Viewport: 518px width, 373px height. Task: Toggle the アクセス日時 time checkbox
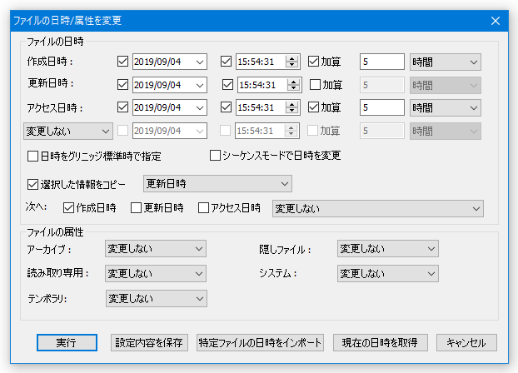click(226, 107)
